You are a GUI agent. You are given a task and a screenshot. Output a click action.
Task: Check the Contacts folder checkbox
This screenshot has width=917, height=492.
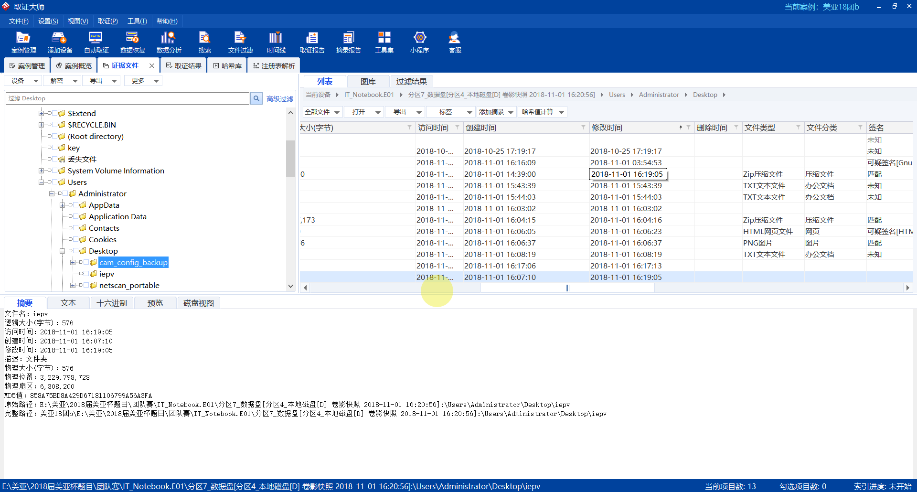(x=75, y=228)
